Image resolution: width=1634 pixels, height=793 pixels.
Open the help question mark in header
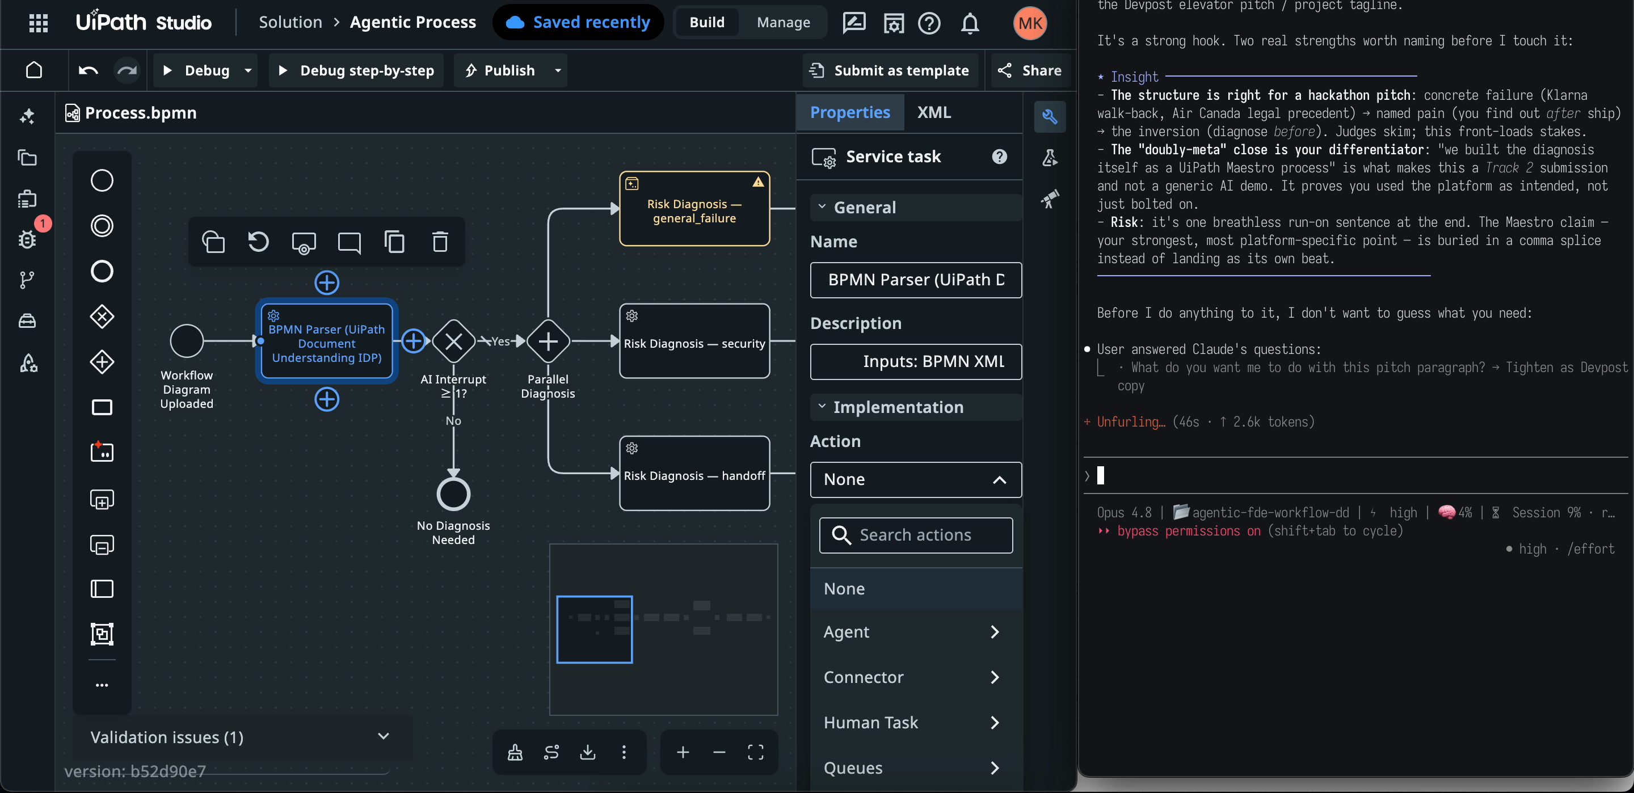pyautogui.click(x=929, y=23)
